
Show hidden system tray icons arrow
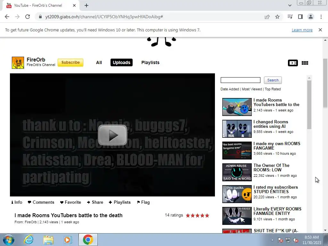(x=272, y=240)
